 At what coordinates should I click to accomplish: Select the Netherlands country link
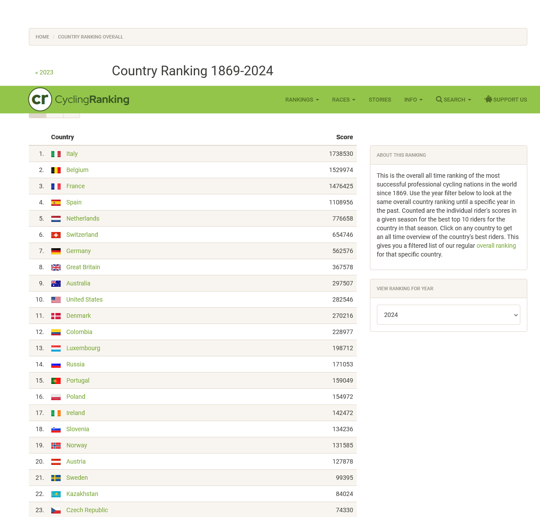click(x=83, y=218)
